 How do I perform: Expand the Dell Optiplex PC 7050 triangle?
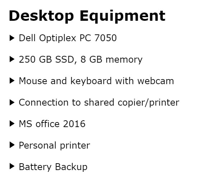[x=12, y=38]
